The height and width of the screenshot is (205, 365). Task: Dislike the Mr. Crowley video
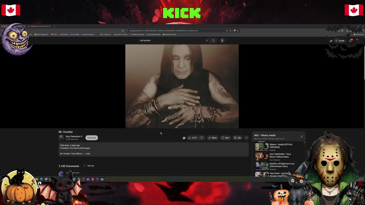202,138
